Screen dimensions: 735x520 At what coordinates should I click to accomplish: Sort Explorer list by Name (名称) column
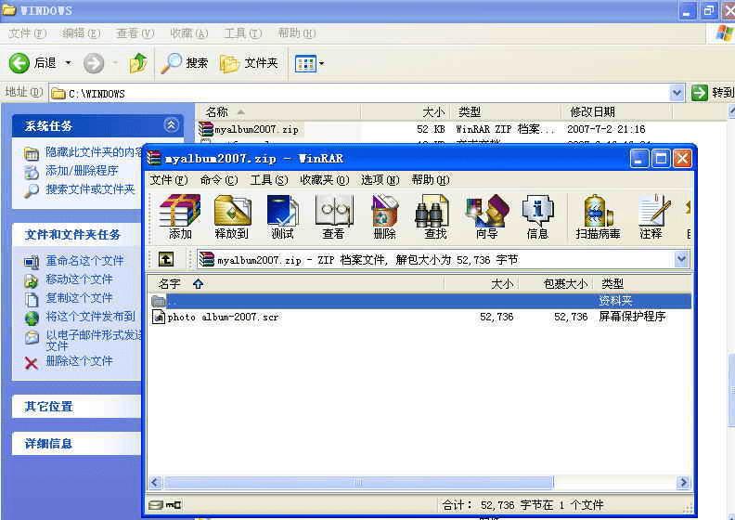point(278,112)
